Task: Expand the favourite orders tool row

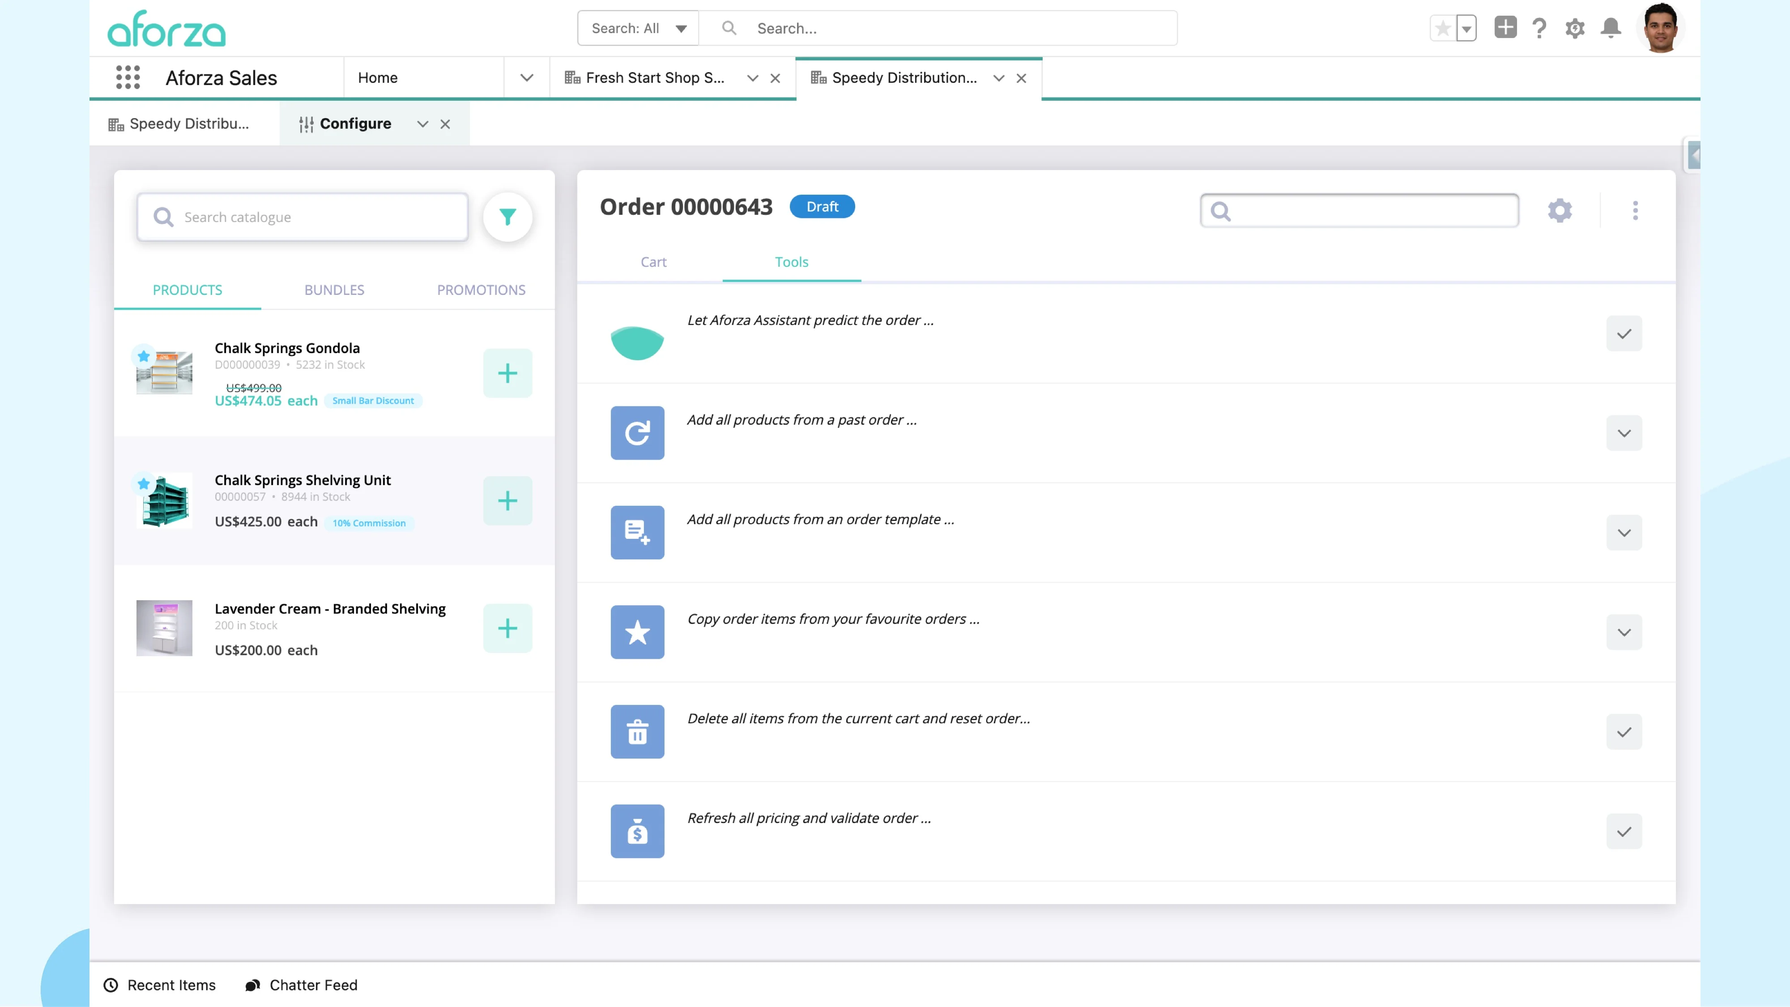Action: pyautogui.click(x=1624, y=632)
